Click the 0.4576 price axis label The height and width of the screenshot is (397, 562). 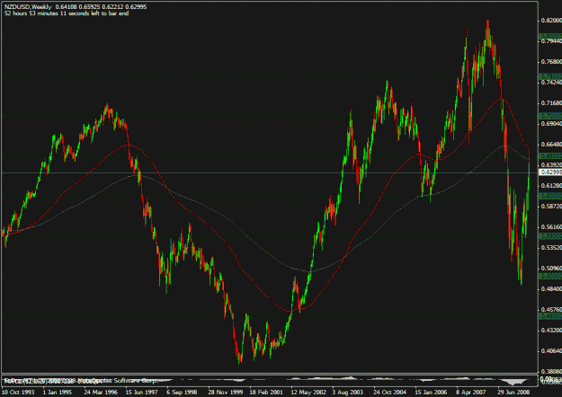(x=551, y=309)
